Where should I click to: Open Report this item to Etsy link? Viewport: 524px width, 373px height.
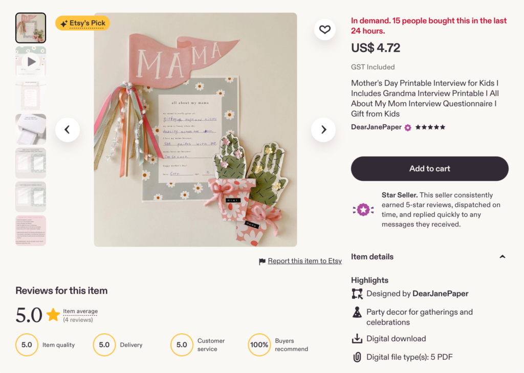coord(304,261)
